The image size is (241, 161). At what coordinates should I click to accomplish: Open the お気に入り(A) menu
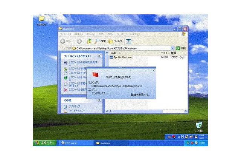(x=106, y=34)
